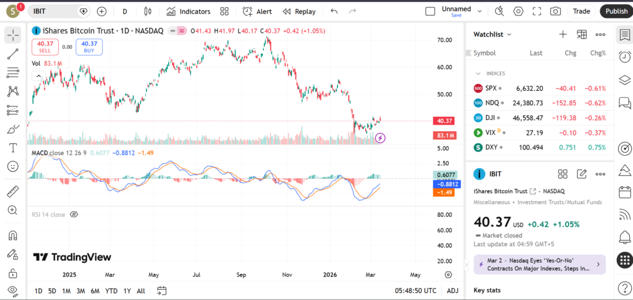Click the Publish button
The width and height of the screenshot is (633, 300).
click(616, 11)
